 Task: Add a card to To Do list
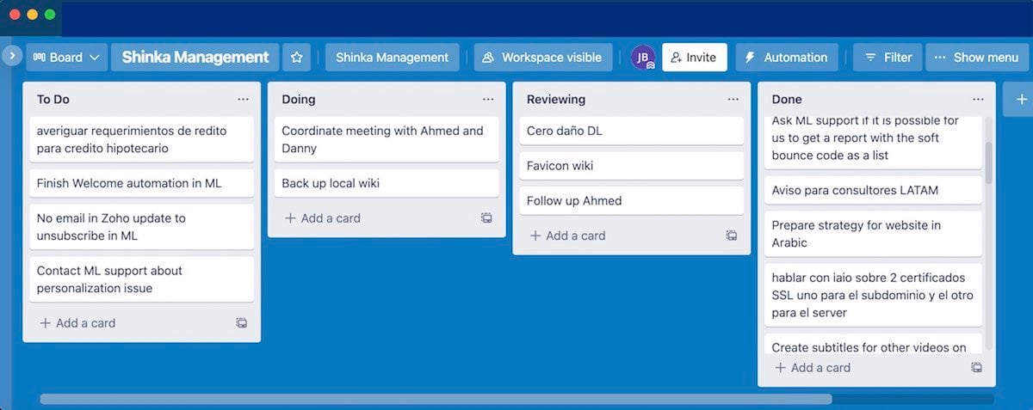pyautogui.click(x=77, y=323)
